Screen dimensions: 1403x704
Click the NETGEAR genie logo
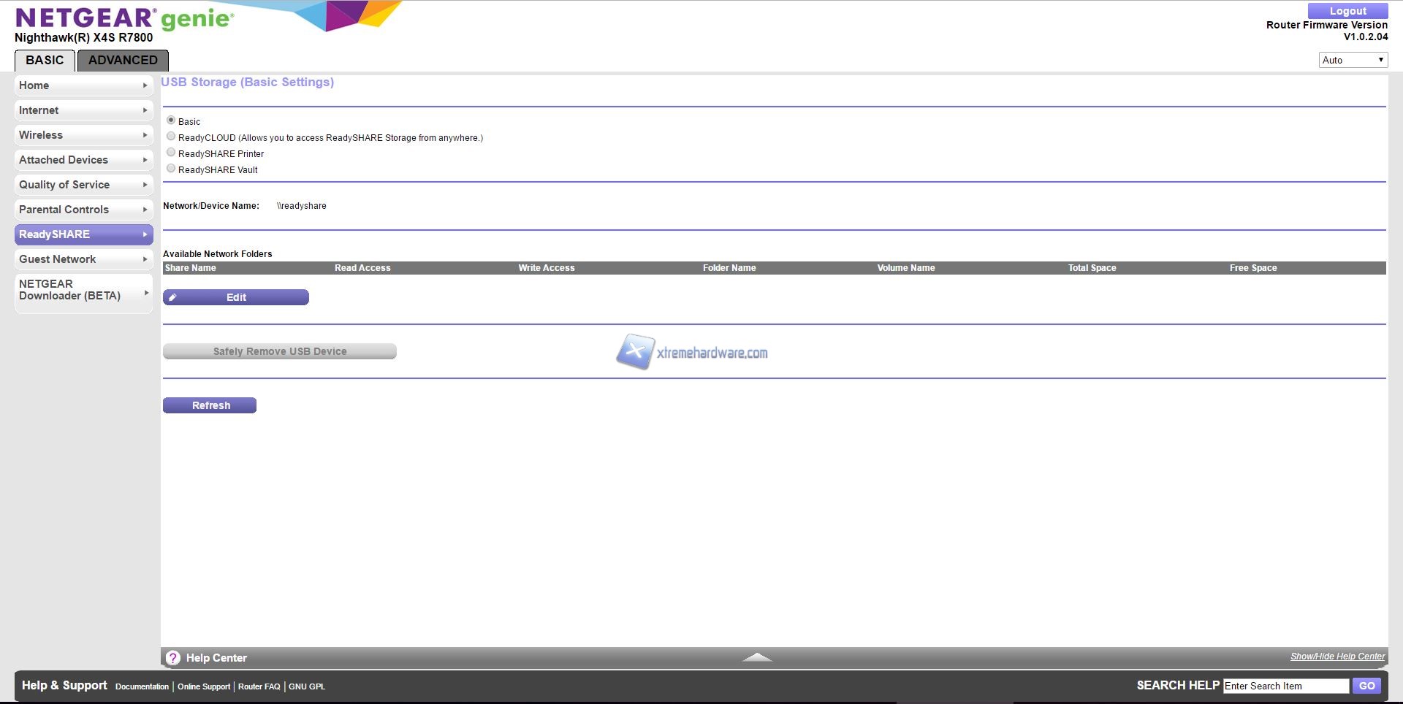pos(124,18)
